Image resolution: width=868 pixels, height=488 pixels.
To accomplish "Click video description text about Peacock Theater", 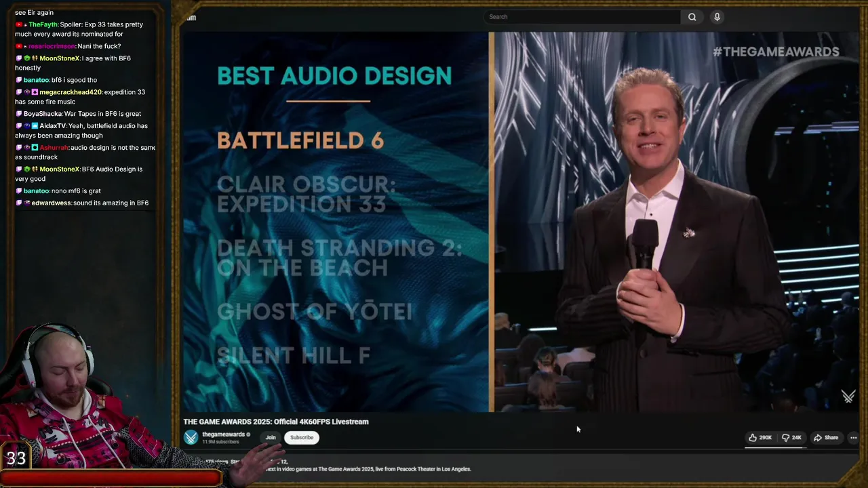I will coord(368,469).
